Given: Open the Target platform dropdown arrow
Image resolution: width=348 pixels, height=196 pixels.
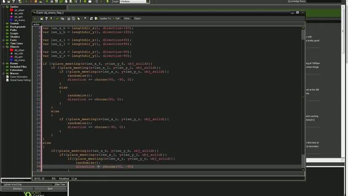Looking at the screenshot, I should [147, 1].
